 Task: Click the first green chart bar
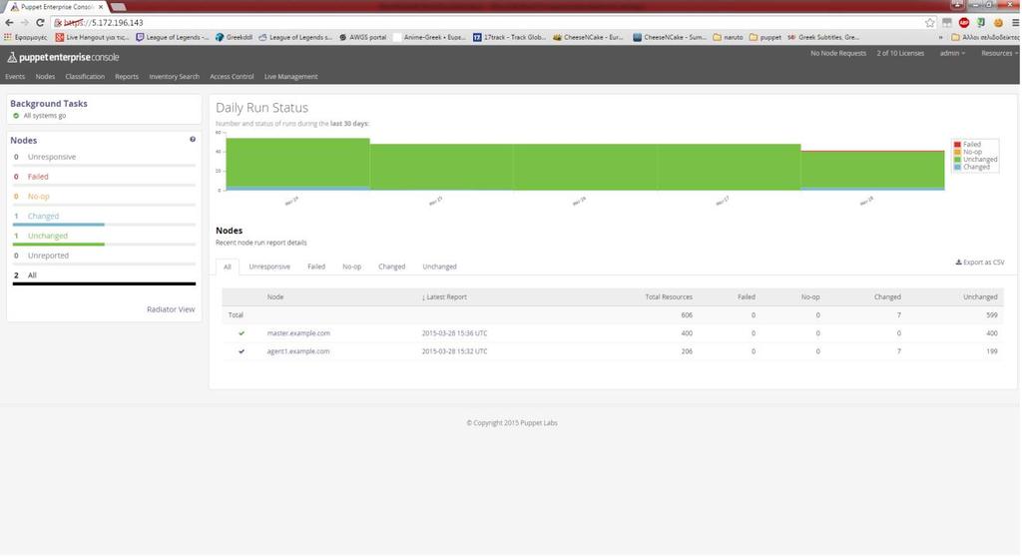click(x=297, y=163)
